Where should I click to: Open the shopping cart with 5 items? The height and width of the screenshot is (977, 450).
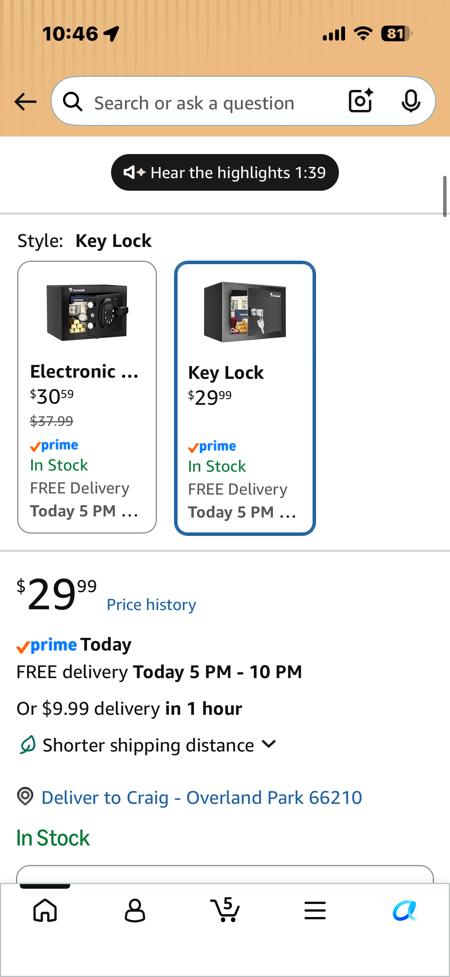(225, 910)
